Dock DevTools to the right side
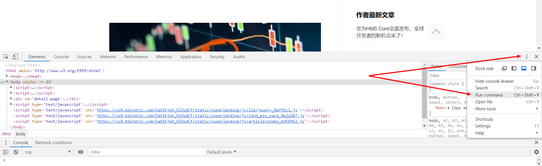Screen dimensions: 542x166 point(534,68)
